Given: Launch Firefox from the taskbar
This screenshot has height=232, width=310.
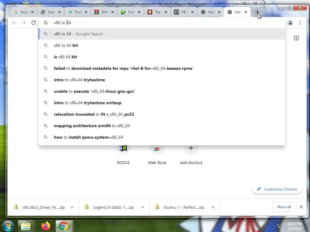Looking at the screenshot, I should coord(46,226).
